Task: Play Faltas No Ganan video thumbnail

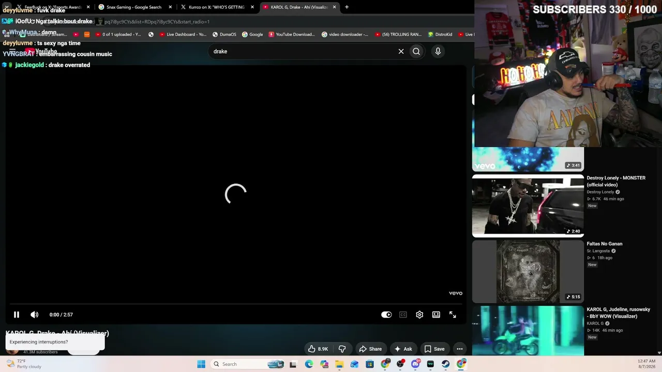Action: click(528, 271)
